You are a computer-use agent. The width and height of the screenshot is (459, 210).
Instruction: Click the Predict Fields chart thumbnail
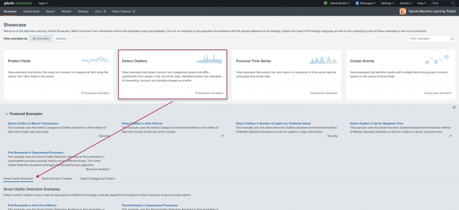point(95,60)
